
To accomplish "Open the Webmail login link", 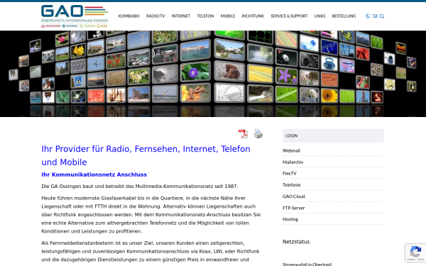I will 291,150.
